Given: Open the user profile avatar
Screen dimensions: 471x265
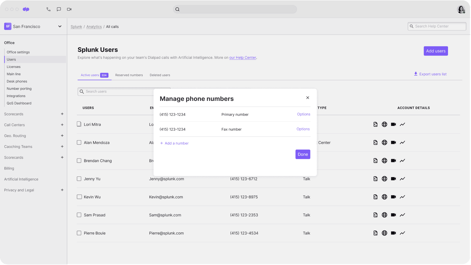Looking at the screenshot, I should 461,9.
